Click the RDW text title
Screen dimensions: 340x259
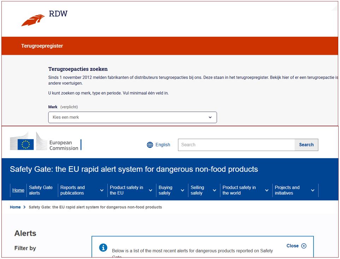[x=58, y=14]
